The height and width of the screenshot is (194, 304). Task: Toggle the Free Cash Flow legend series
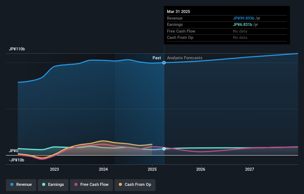91,184
